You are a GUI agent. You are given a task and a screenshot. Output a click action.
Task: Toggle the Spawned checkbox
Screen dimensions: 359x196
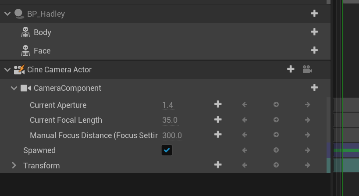tap(167, 150)
